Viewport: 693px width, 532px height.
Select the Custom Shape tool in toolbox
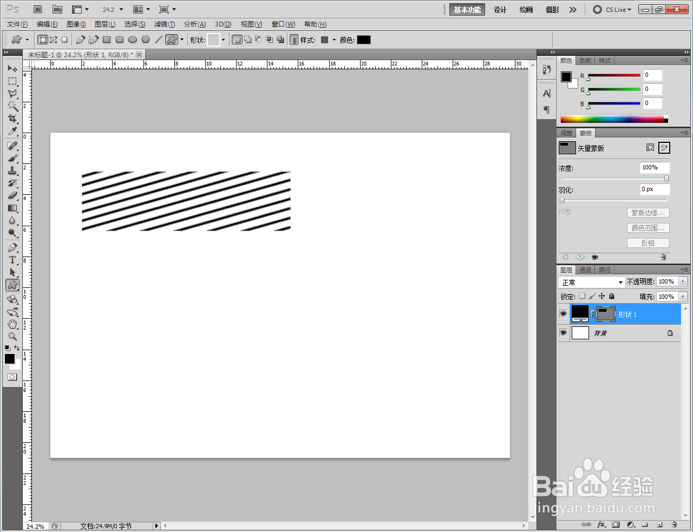12,285
